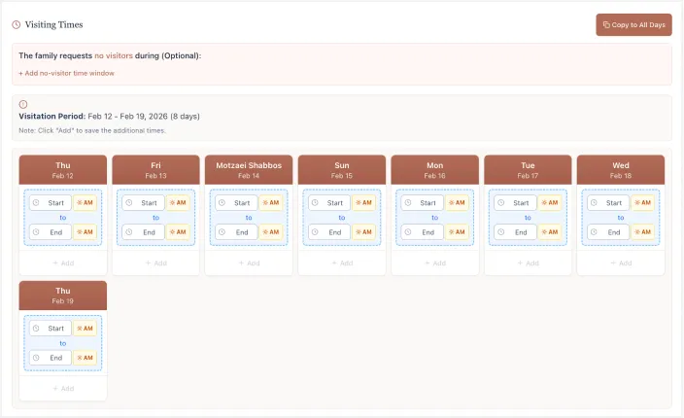Click clock icon in Thu Feb 12 Start field
This screenshot has height=418, width=684.
pos(36,203)
